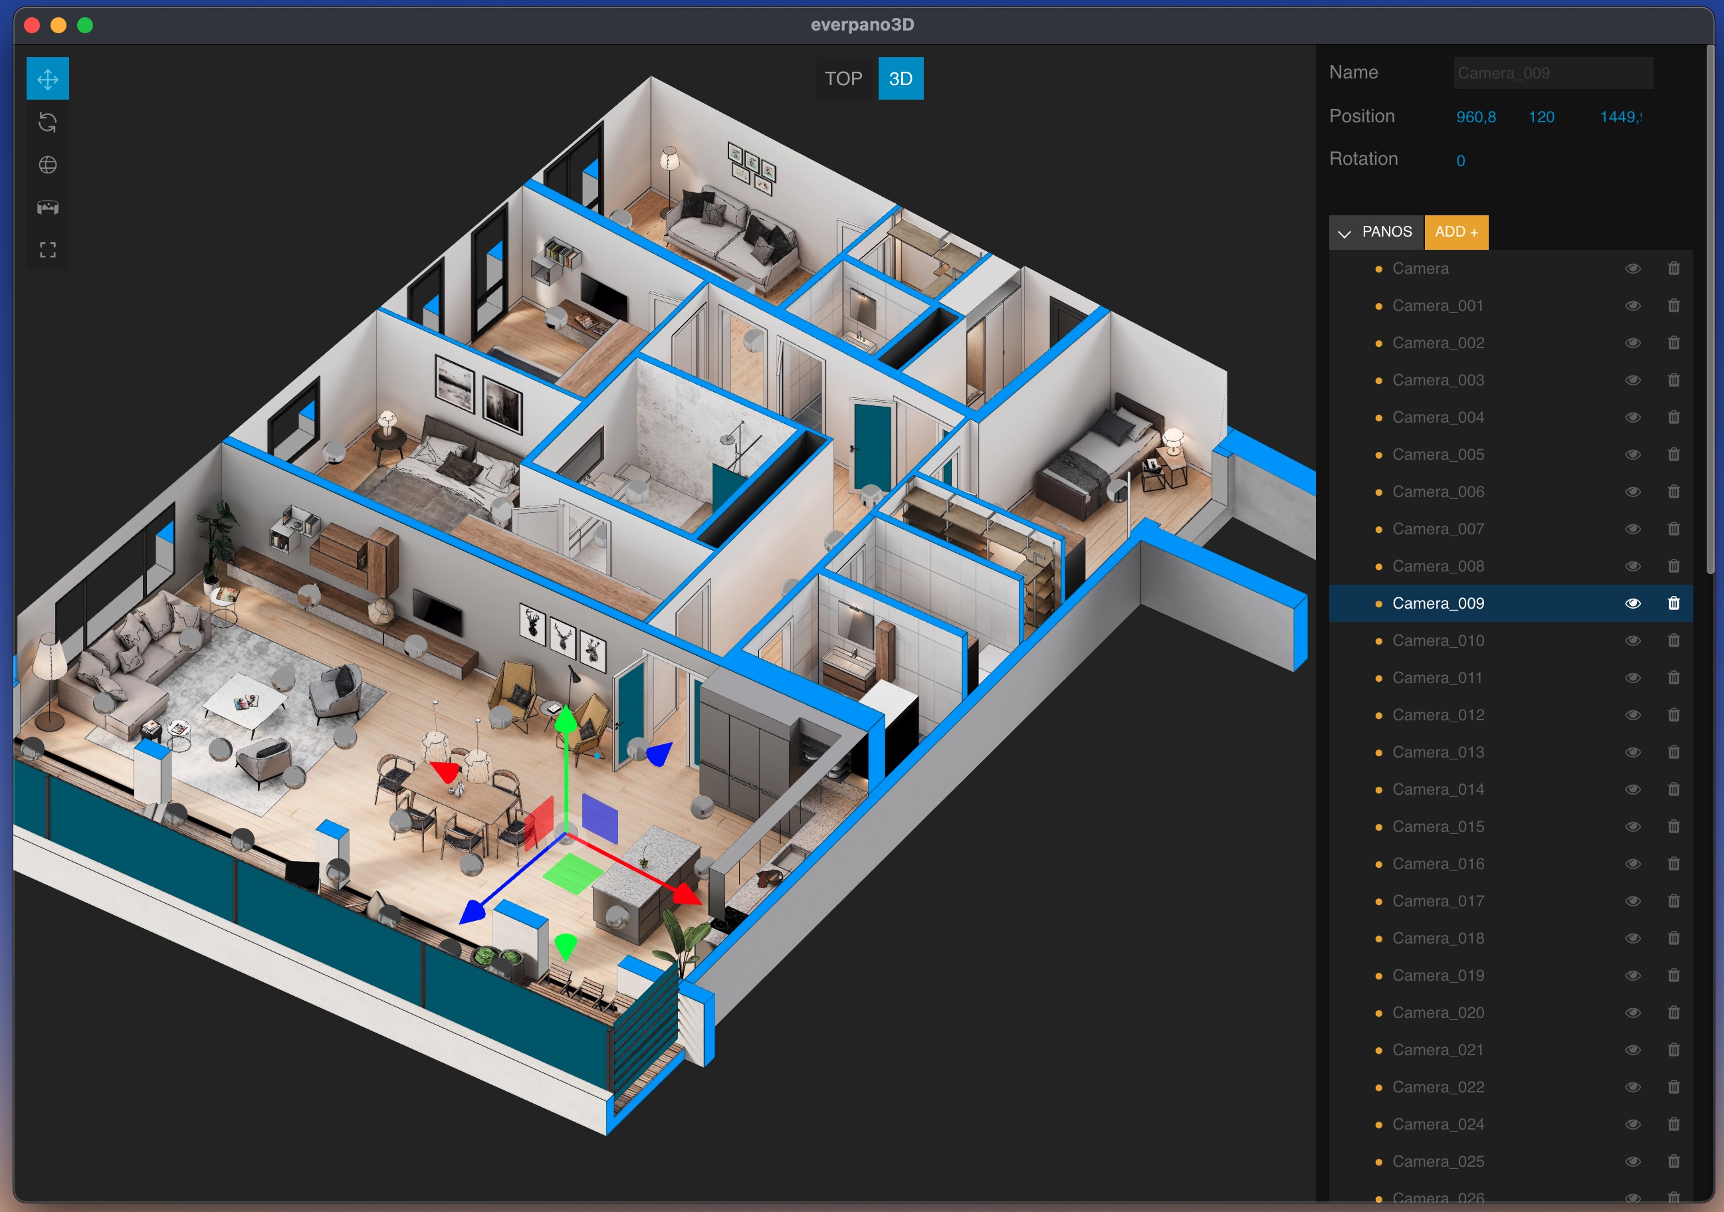
Task: Select Camera_018 in the panos list
Action: click(1437, 938)
